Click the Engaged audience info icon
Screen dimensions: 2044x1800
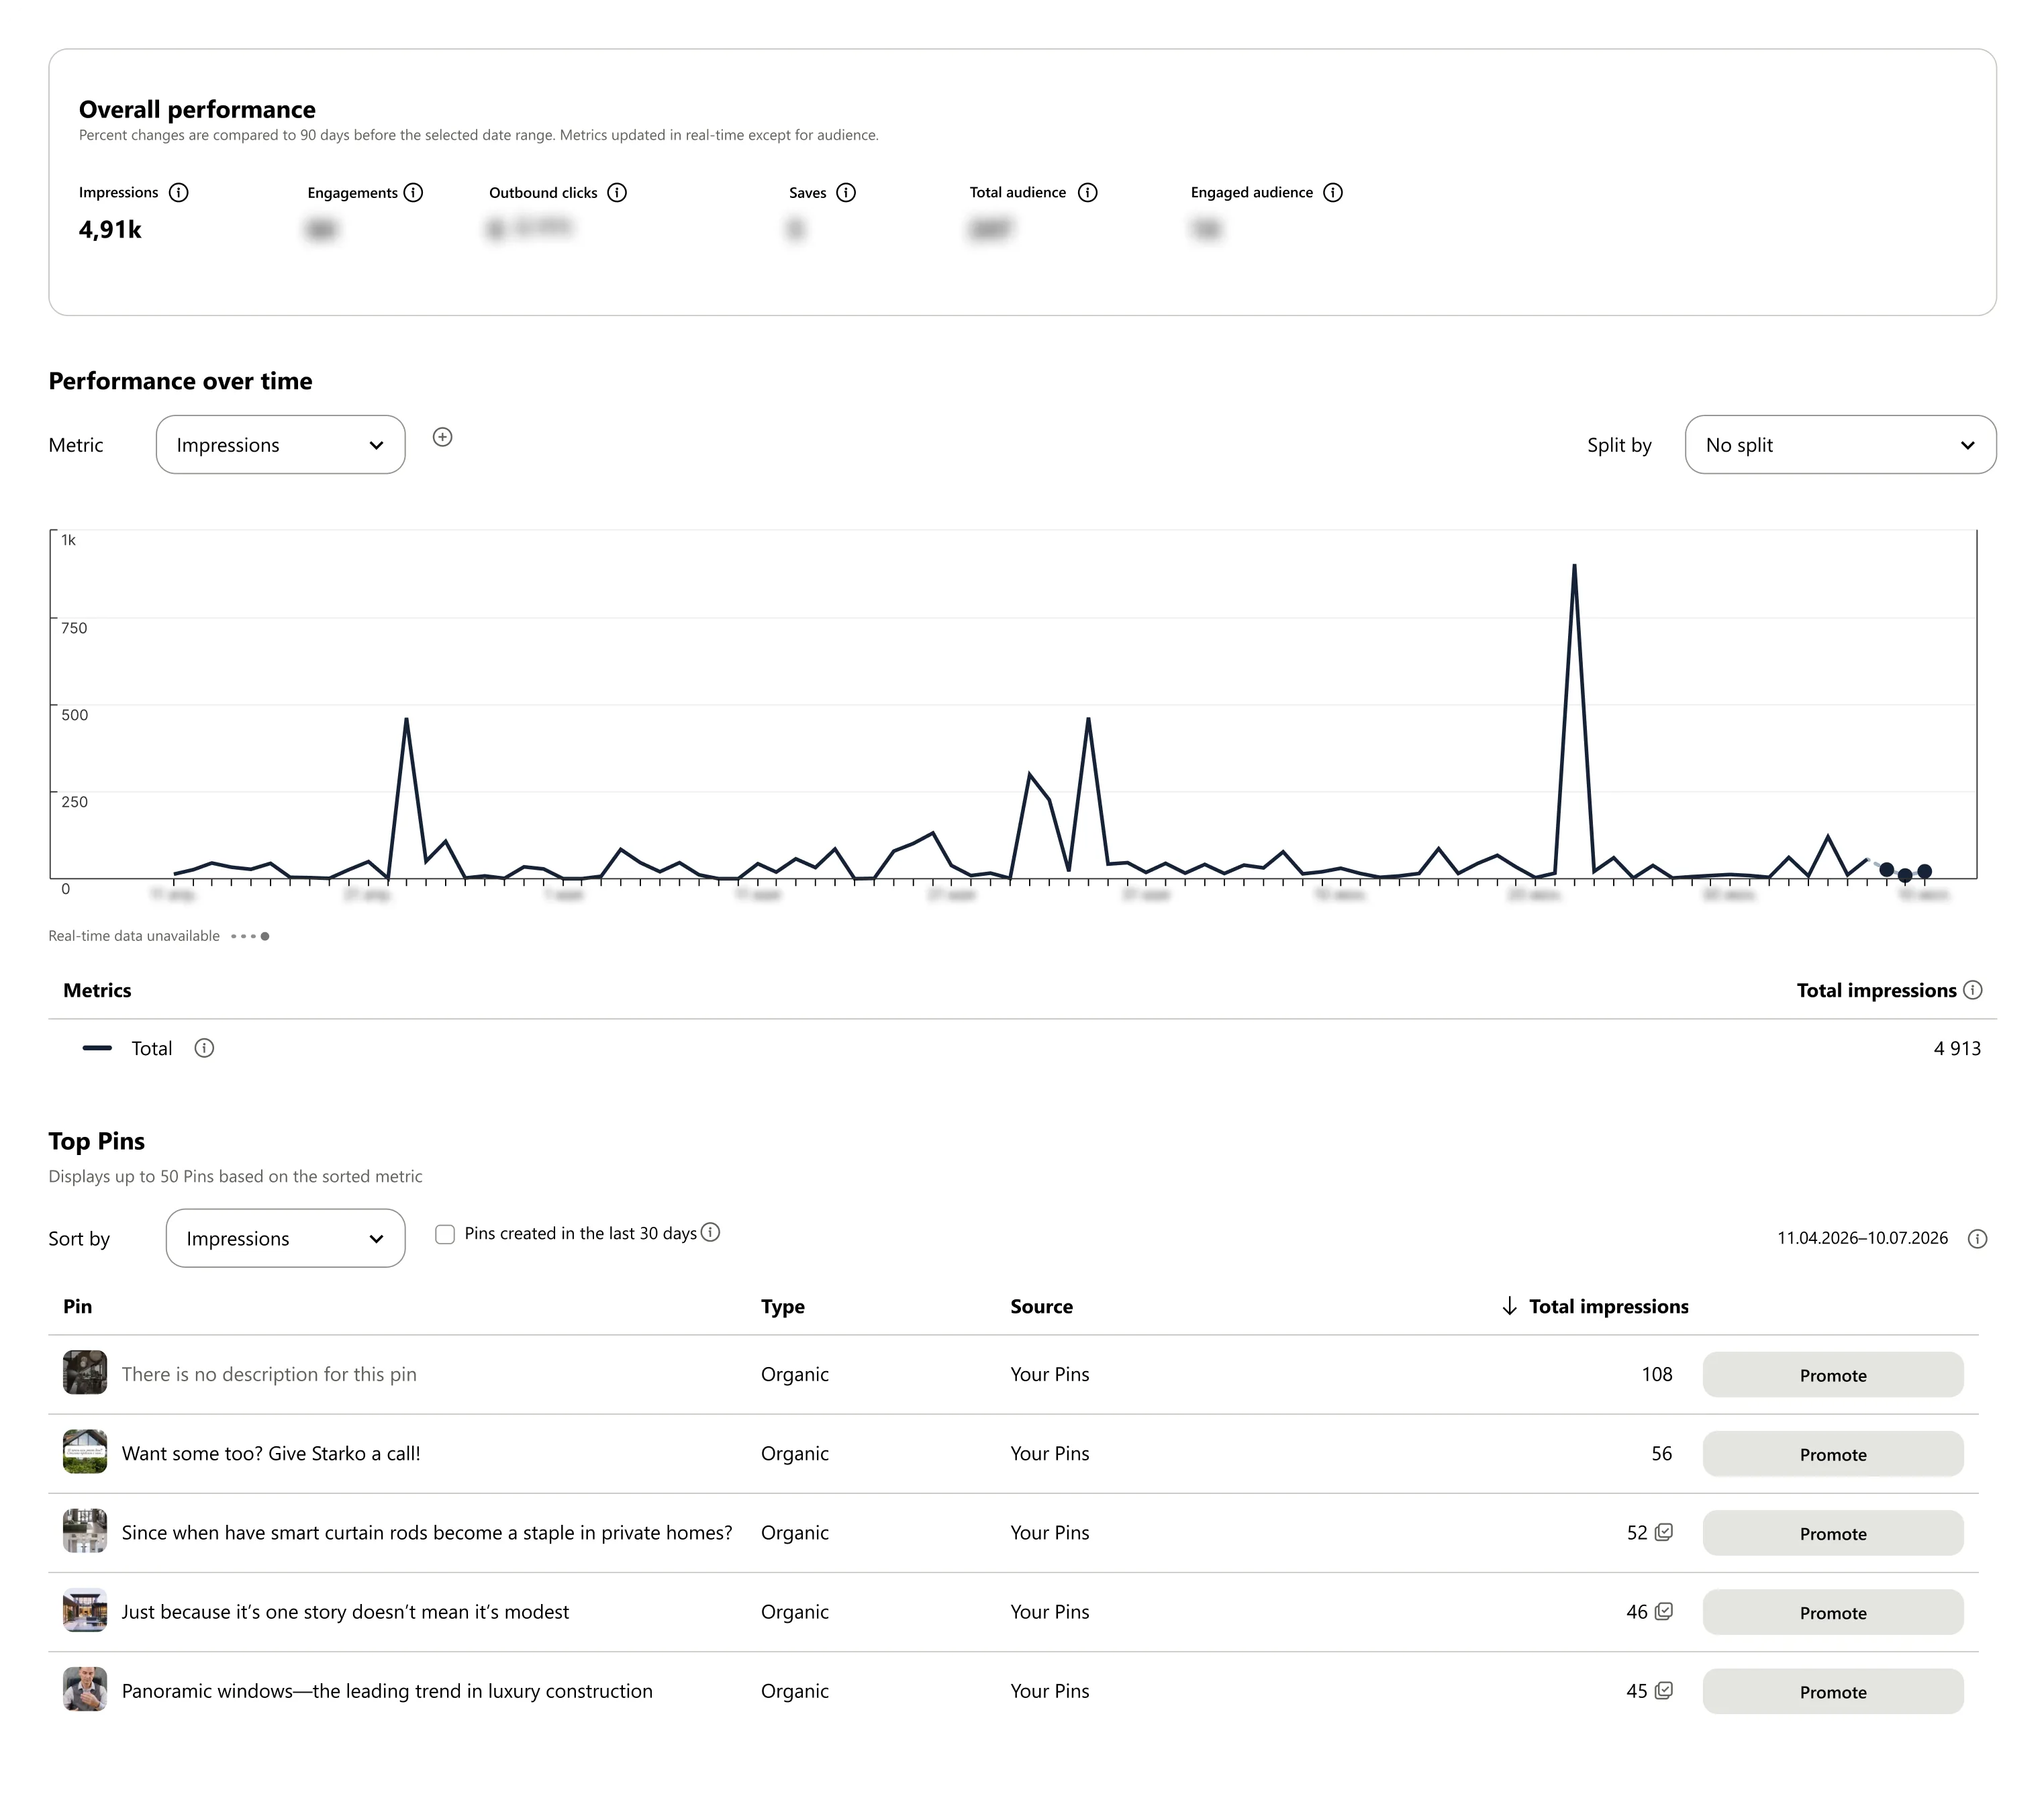pos(1333,192)
